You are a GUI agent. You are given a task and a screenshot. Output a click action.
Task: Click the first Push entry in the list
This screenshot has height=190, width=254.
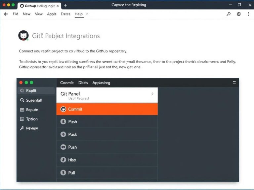click(72, 122)
